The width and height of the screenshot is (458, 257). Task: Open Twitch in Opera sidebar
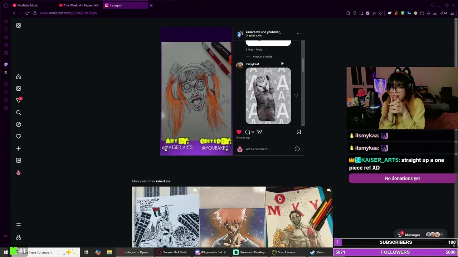6,65
